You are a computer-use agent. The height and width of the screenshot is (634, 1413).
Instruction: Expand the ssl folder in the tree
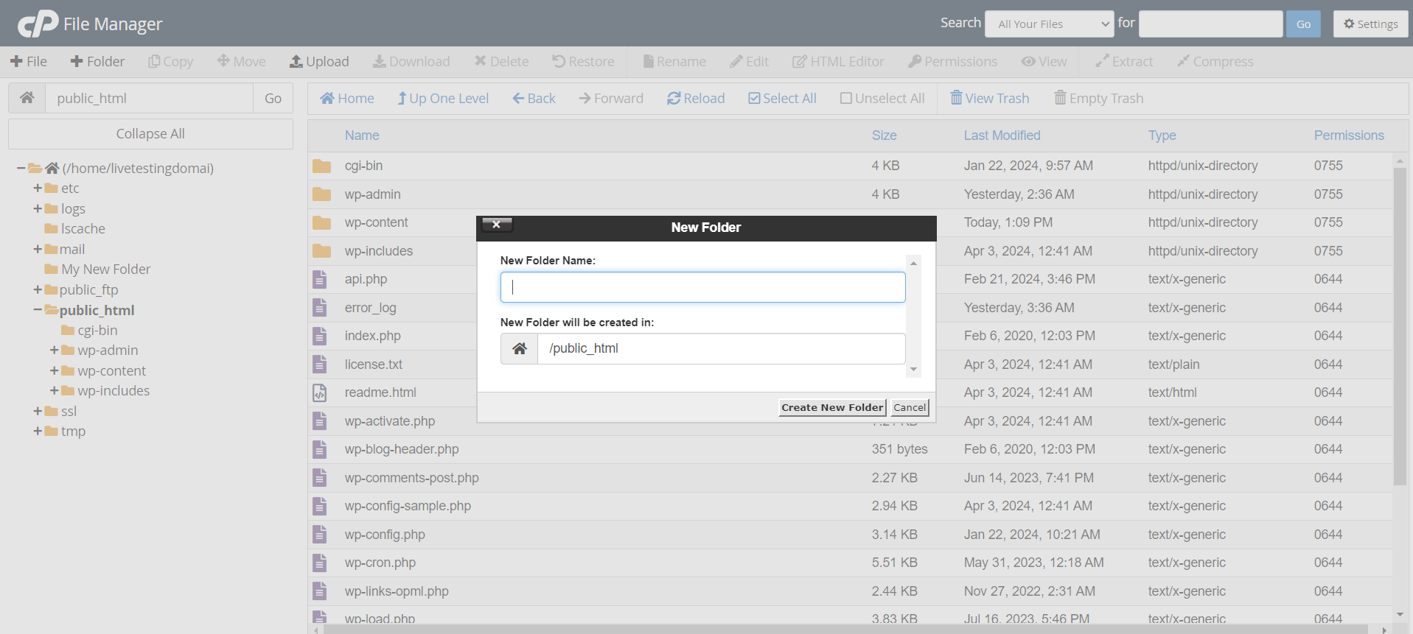click(x=38, y=412)
